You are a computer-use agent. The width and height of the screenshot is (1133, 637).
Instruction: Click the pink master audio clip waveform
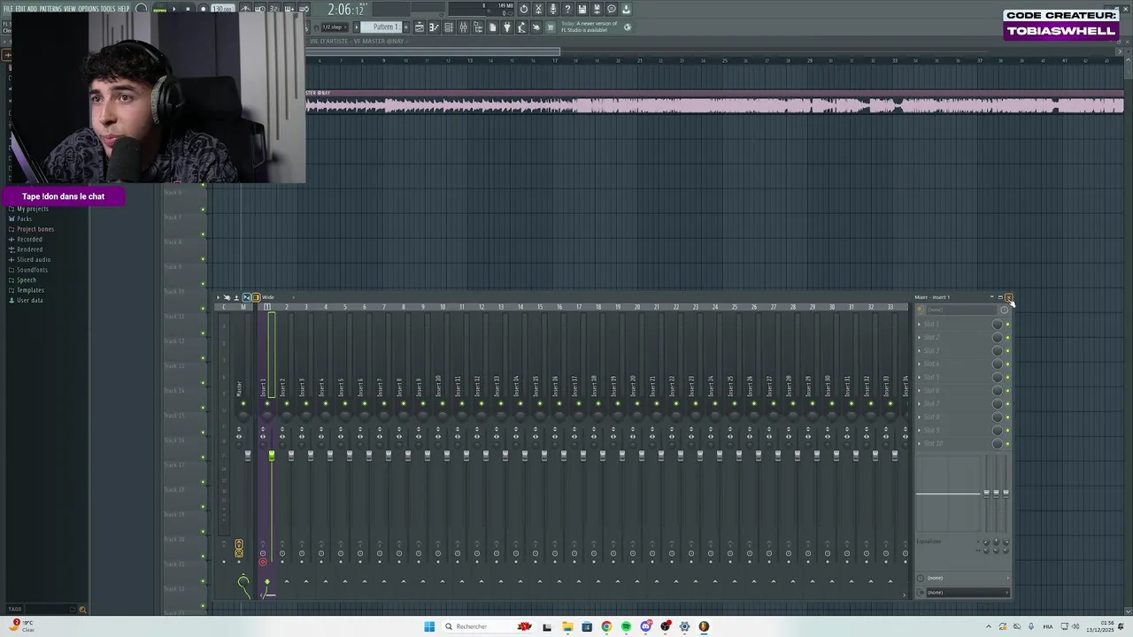(714, 105)
